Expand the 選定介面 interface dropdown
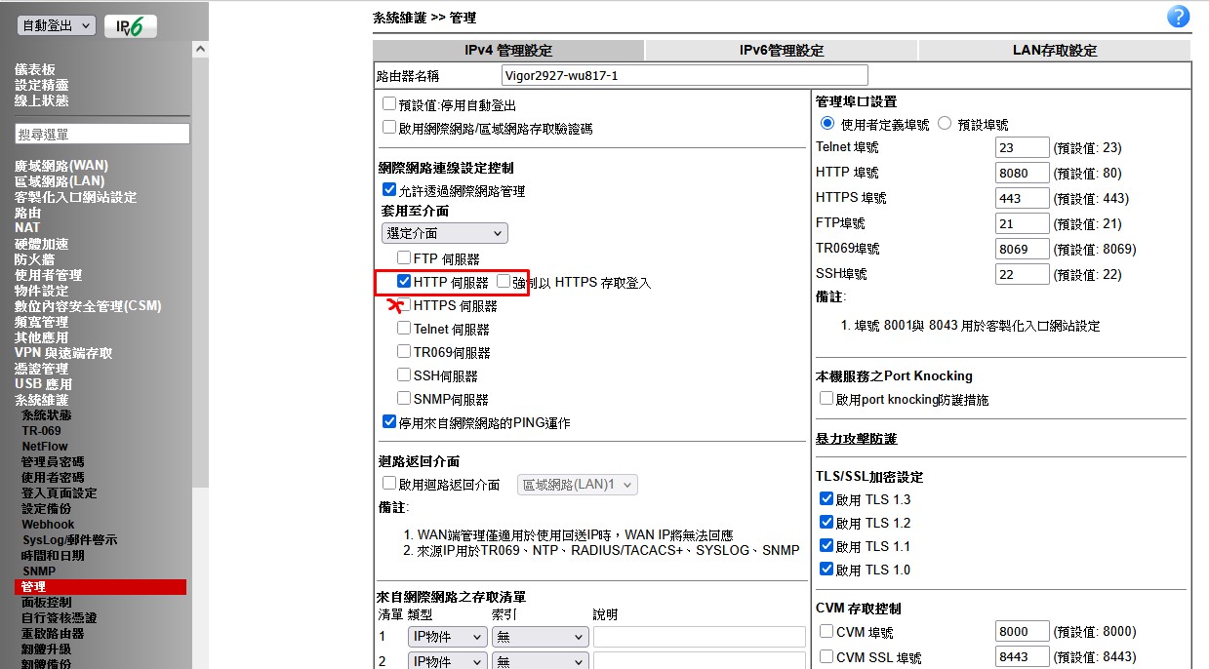Image resolution: width=1209 pixels, height=669 pixels. [x=444, y=233]
